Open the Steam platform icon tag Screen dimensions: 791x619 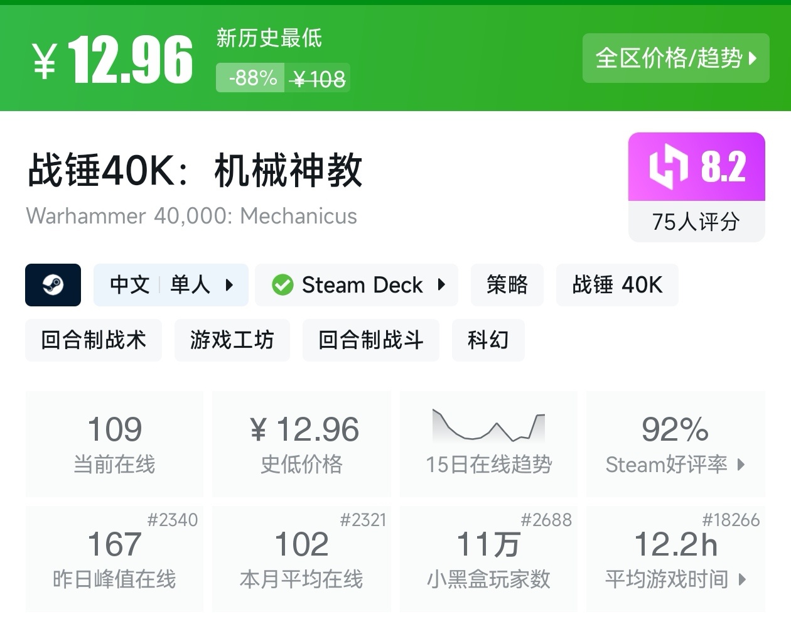click(x=53, y=285)
